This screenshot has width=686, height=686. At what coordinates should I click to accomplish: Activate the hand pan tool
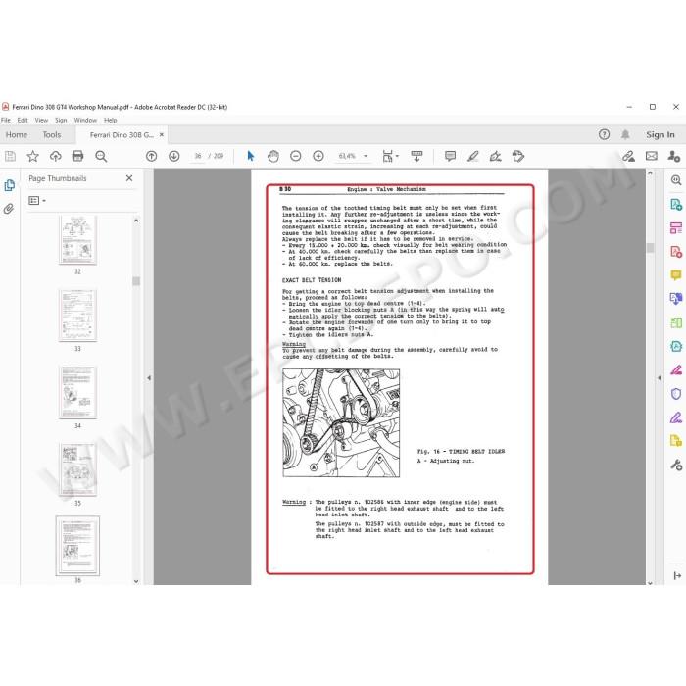click(273, 156)
